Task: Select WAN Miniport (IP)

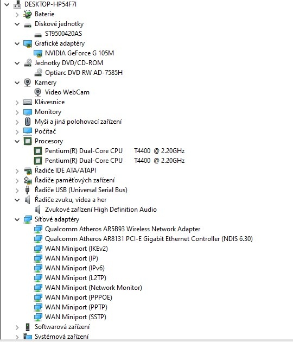Action: coord(72,258)
